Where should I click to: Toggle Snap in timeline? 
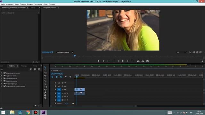point(57,77)
